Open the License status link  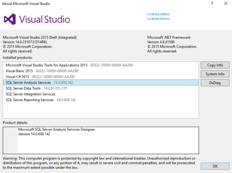(158, 14)
